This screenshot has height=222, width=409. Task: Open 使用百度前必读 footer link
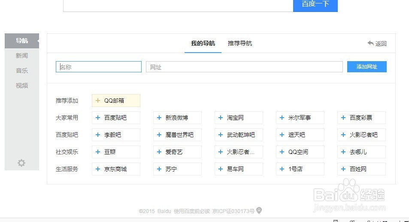pyautogui.click(x=192, y=211)
